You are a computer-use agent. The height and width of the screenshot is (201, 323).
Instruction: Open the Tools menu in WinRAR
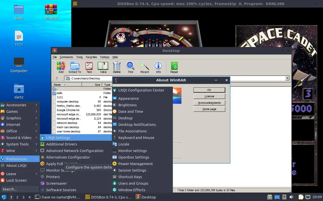pyautogui.click(x=79, y=57)
